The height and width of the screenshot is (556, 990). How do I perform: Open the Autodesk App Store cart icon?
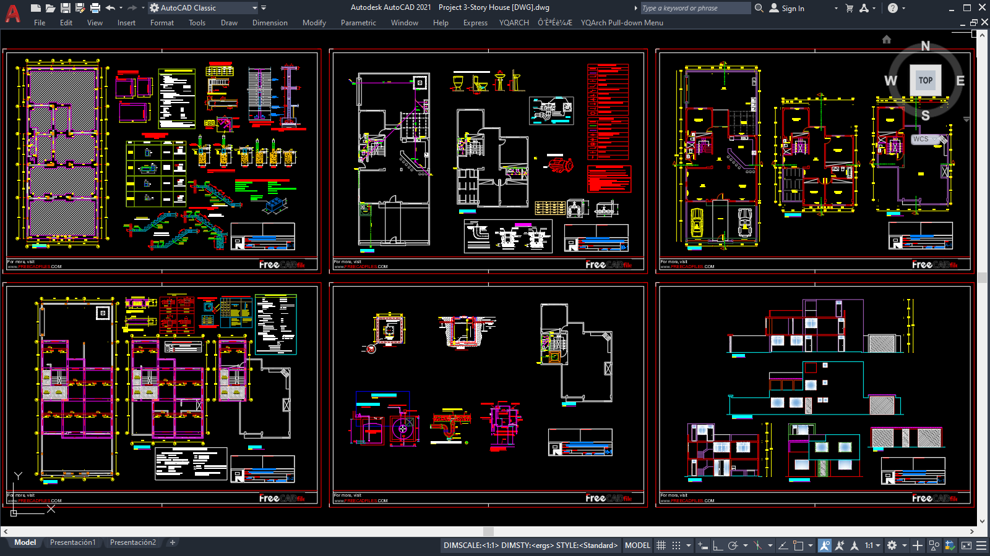click(849, 8)
